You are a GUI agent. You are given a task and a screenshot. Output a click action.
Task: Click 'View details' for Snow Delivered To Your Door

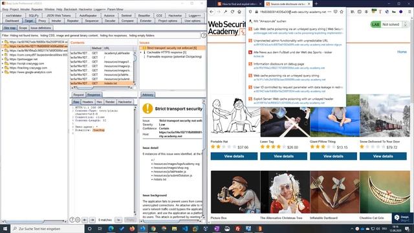click(383, 156)
